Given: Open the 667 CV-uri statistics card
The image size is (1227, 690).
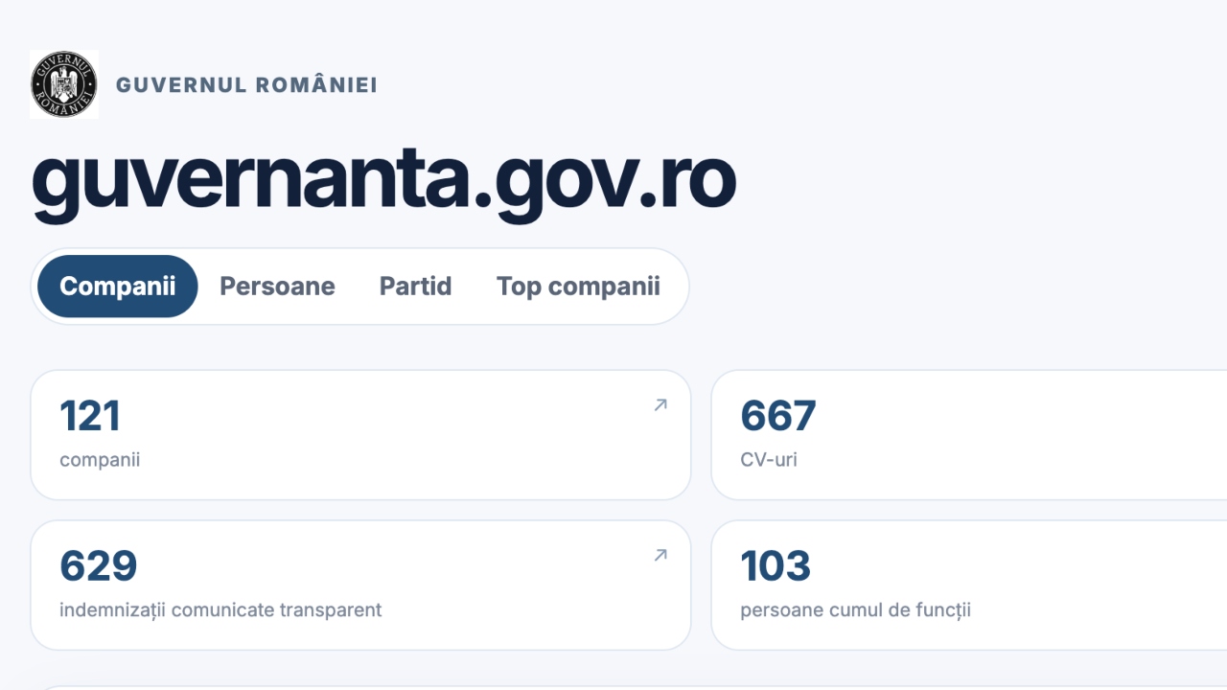Looking at the screenshot, I should pos(969,435).
